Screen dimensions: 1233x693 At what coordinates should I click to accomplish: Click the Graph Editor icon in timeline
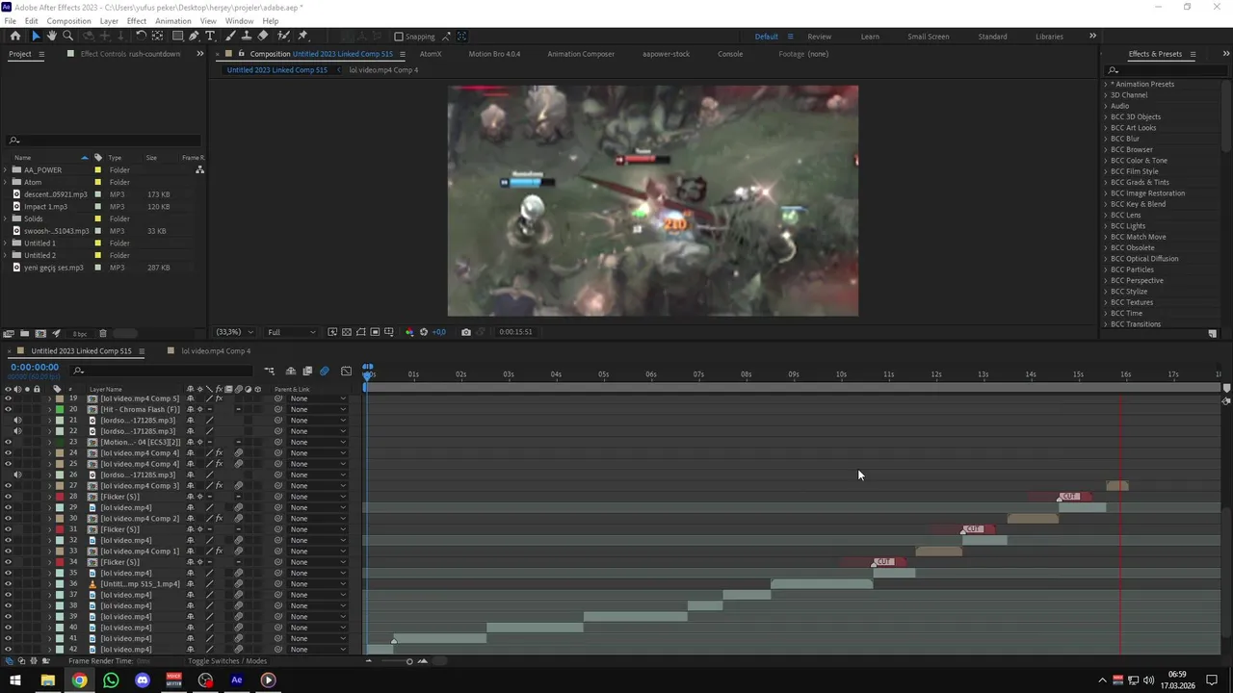[346, 371]
